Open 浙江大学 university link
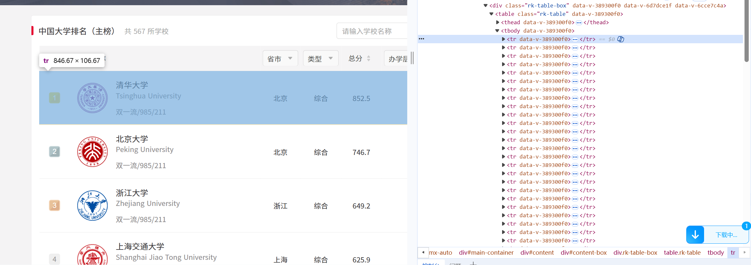The width and height of the screenshot is (751, 265). 132,193
